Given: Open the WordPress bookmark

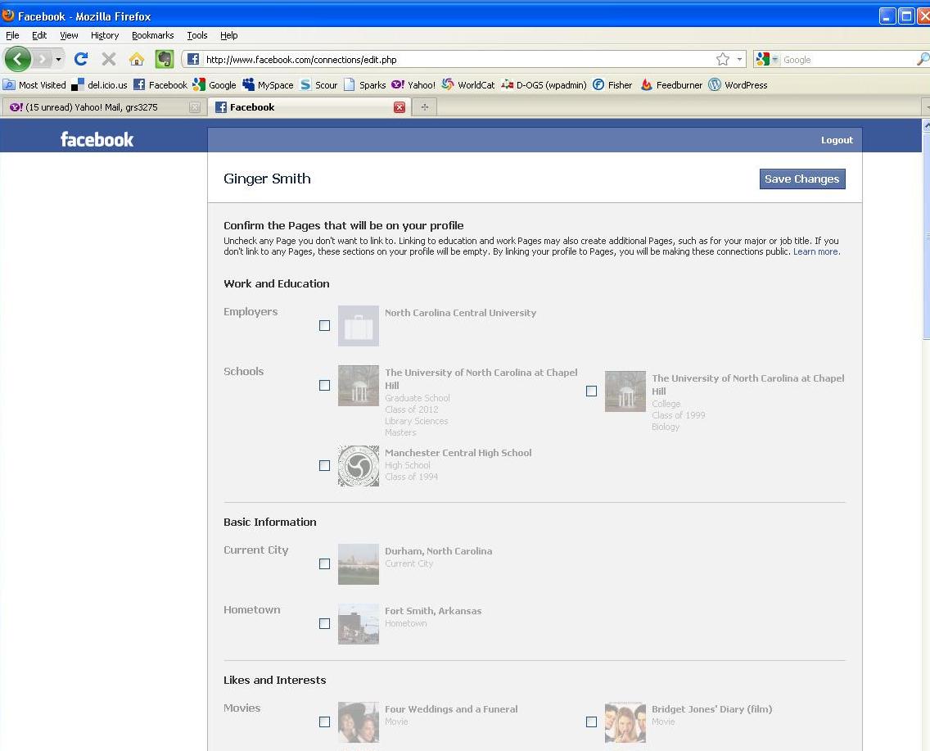Looking at the screenshot, I should pyautogui.click(x=739, y=84).
